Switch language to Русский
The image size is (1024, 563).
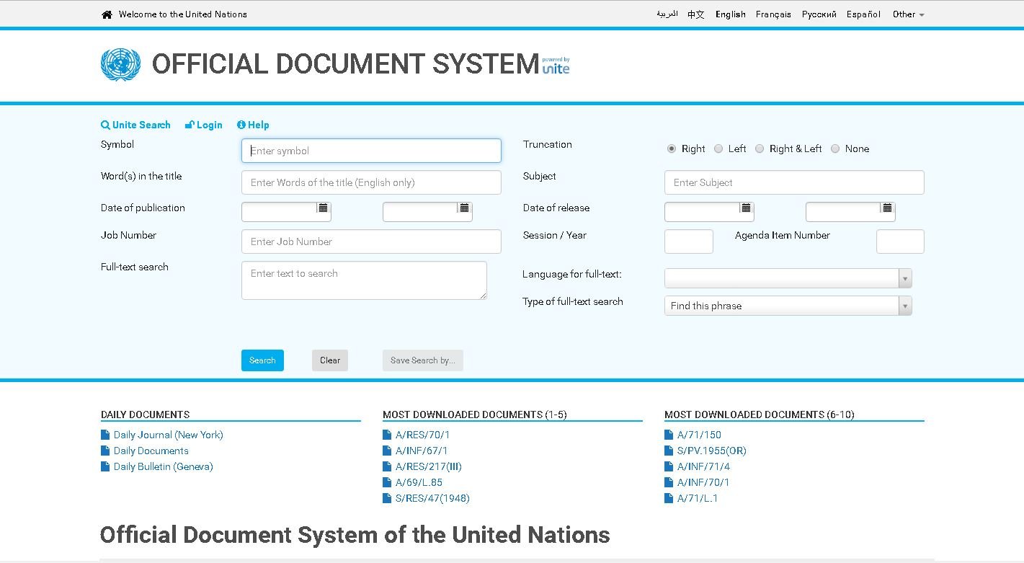819,14
